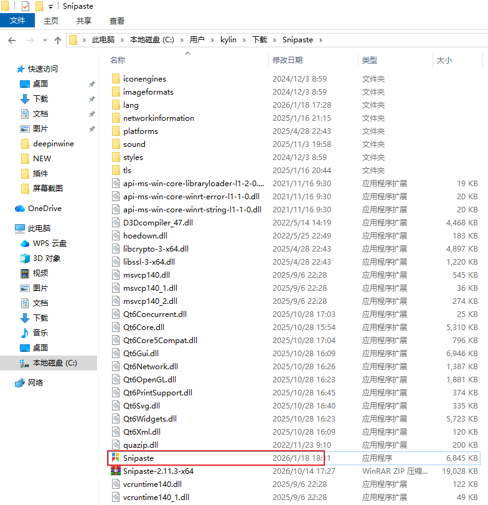
Task: Select libssl-3-x64.dll file
Action: coord(149,262)
